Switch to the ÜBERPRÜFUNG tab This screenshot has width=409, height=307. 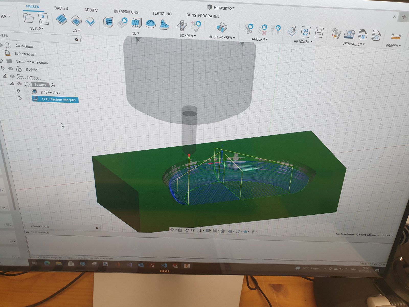[126, 12]
